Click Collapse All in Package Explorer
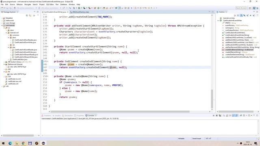 pyautogui.click(x=27, y=15)
